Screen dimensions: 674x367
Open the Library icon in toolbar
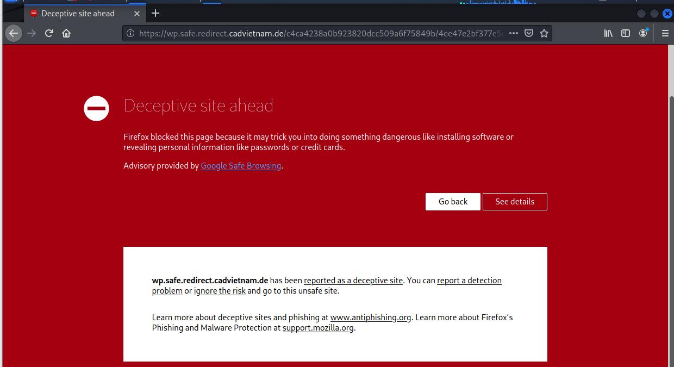(x=608, y=33)
